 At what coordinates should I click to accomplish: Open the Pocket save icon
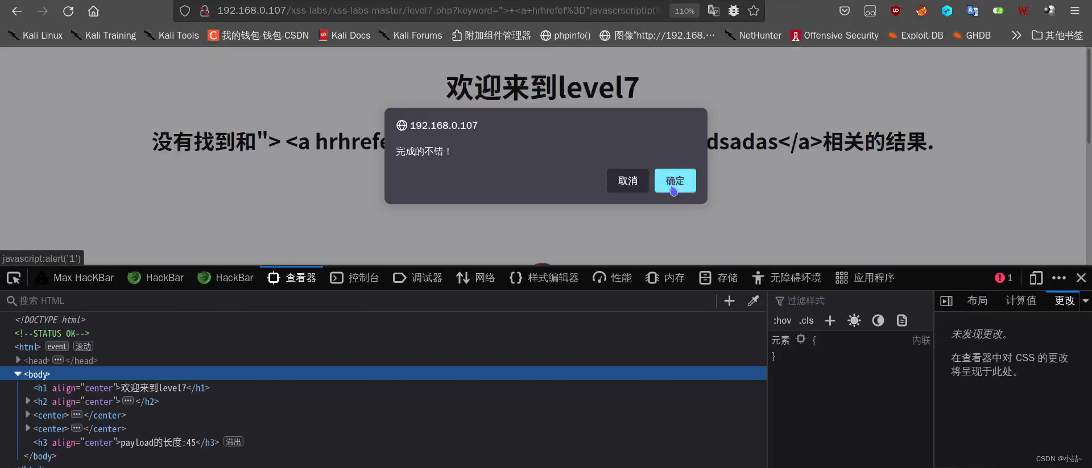coord(845,11)
